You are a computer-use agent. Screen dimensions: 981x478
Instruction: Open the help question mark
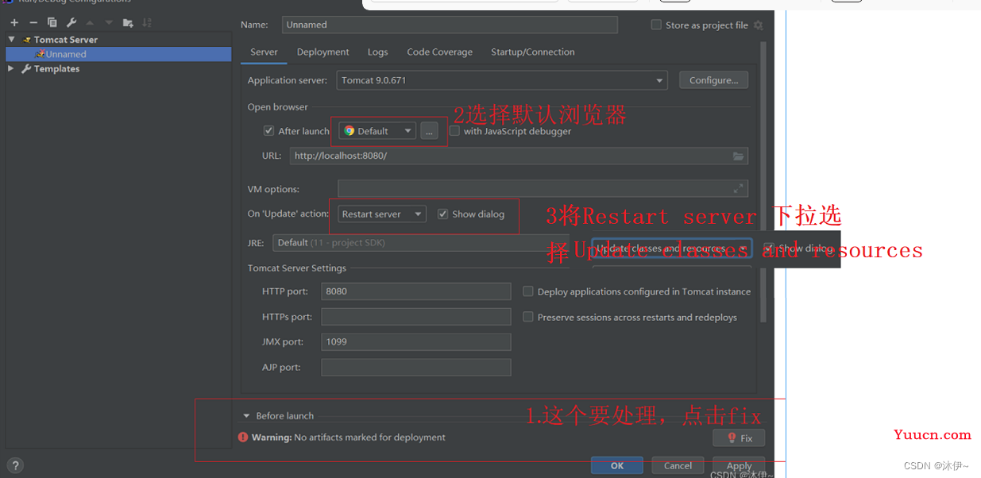tap(14, 466)
